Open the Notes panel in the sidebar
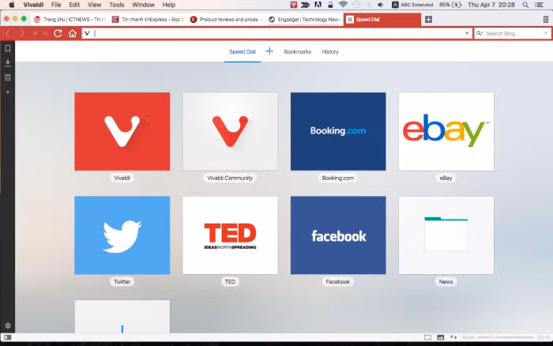 coord(7,77)
